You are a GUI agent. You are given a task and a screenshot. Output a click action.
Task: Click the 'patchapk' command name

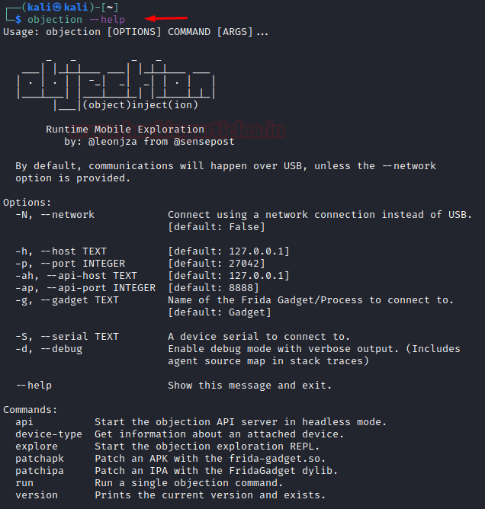40,459
